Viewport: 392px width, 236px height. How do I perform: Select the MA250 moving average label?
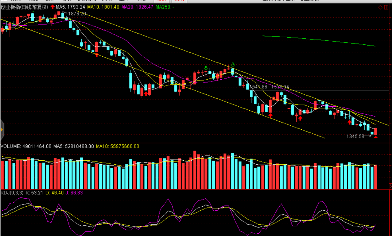coord(165,7)
